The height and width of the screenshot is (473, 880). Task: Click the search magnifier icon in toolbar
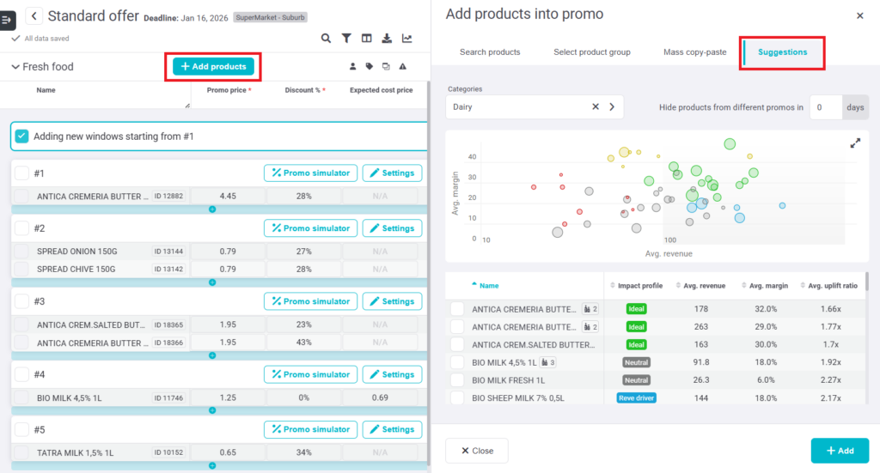click(x=326, y=39)
